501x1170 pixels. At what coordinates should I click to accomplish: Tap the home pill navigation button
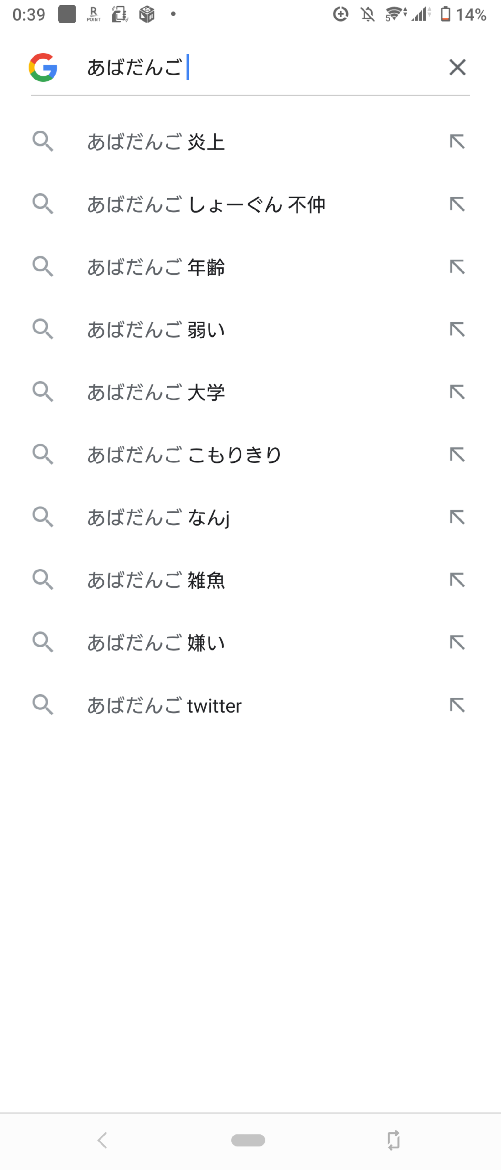click(248, 1141)
